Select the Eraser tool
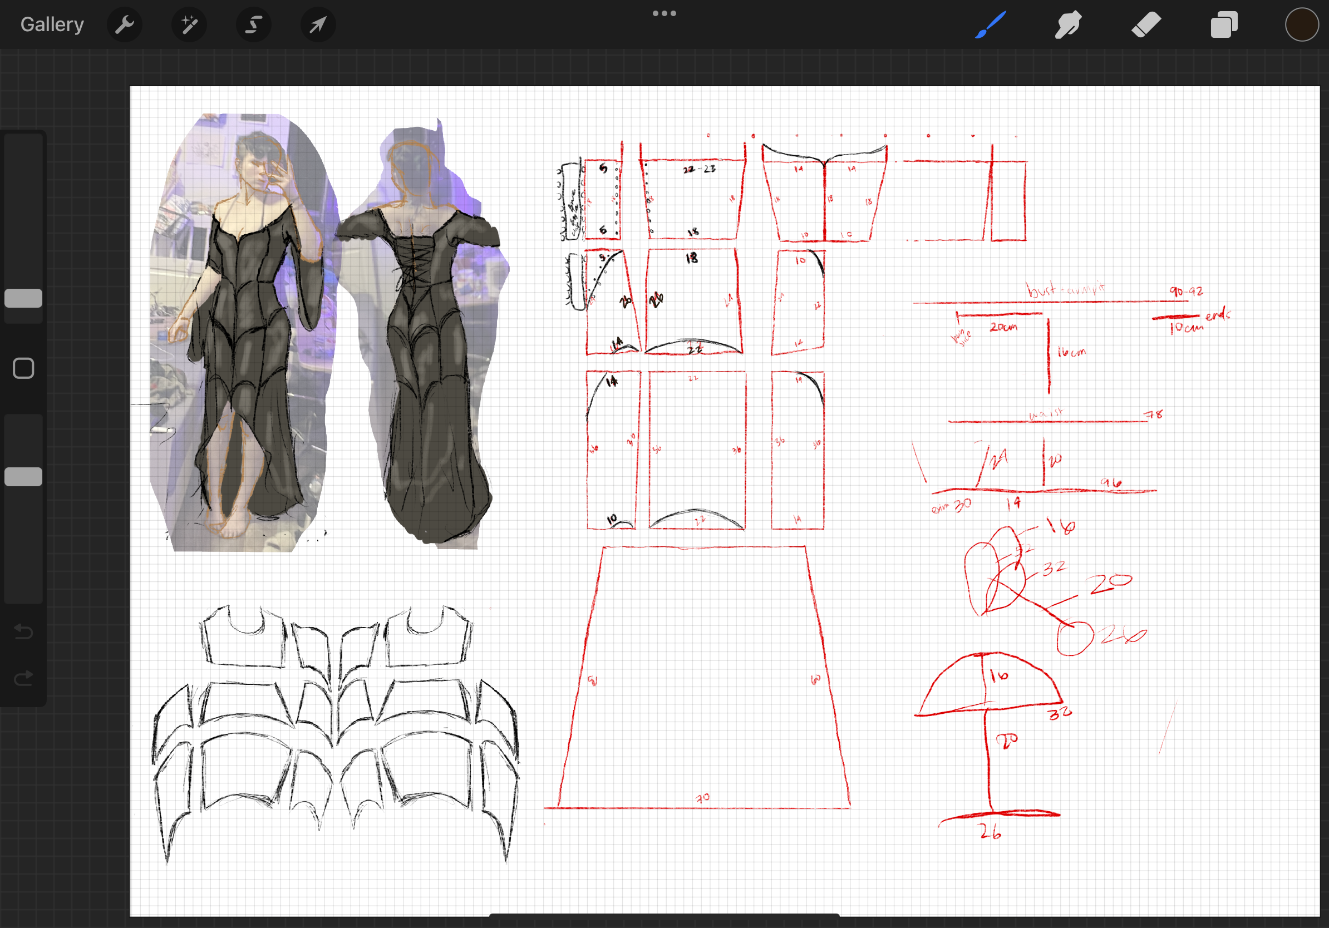Screen dimensions: 1329x928 point(1145,24)
